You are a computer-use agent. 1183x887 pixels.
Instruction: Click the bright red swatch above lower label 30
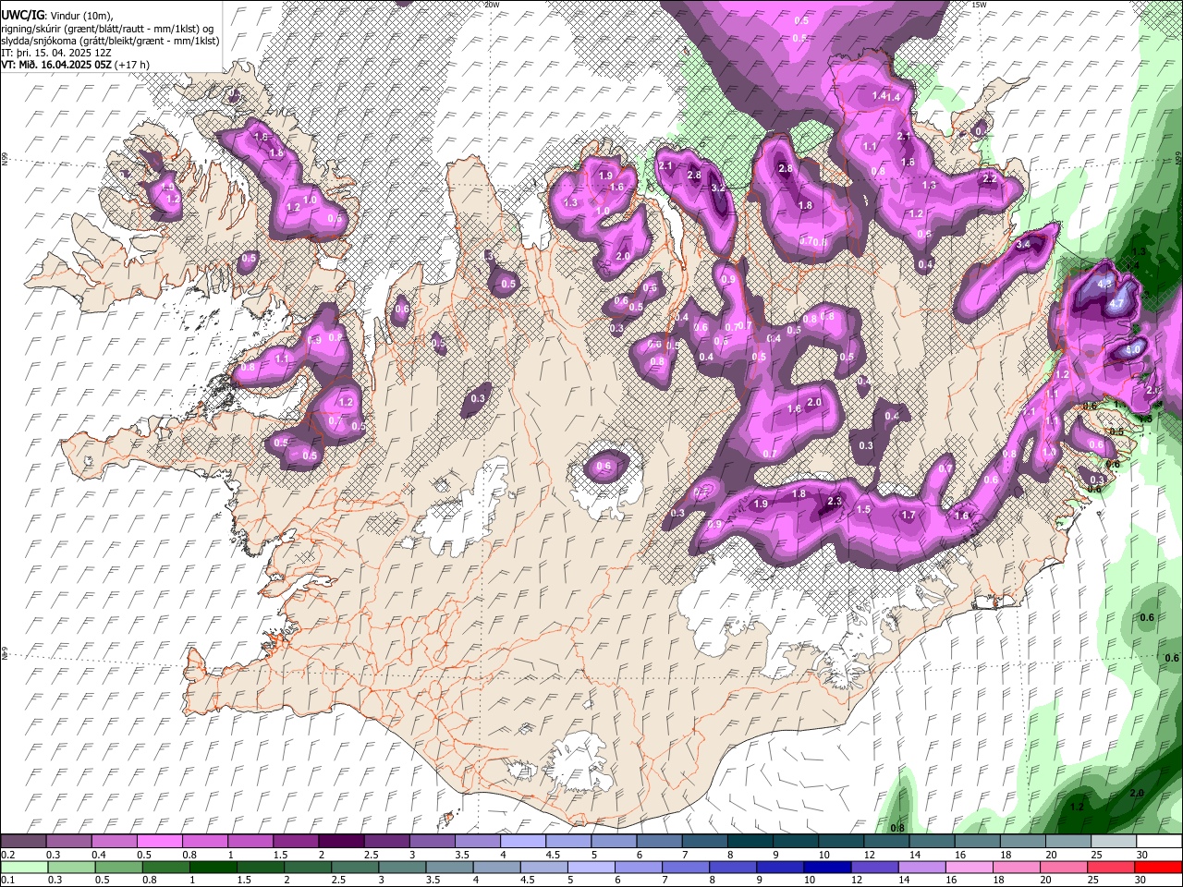[x=1158, y=867]
